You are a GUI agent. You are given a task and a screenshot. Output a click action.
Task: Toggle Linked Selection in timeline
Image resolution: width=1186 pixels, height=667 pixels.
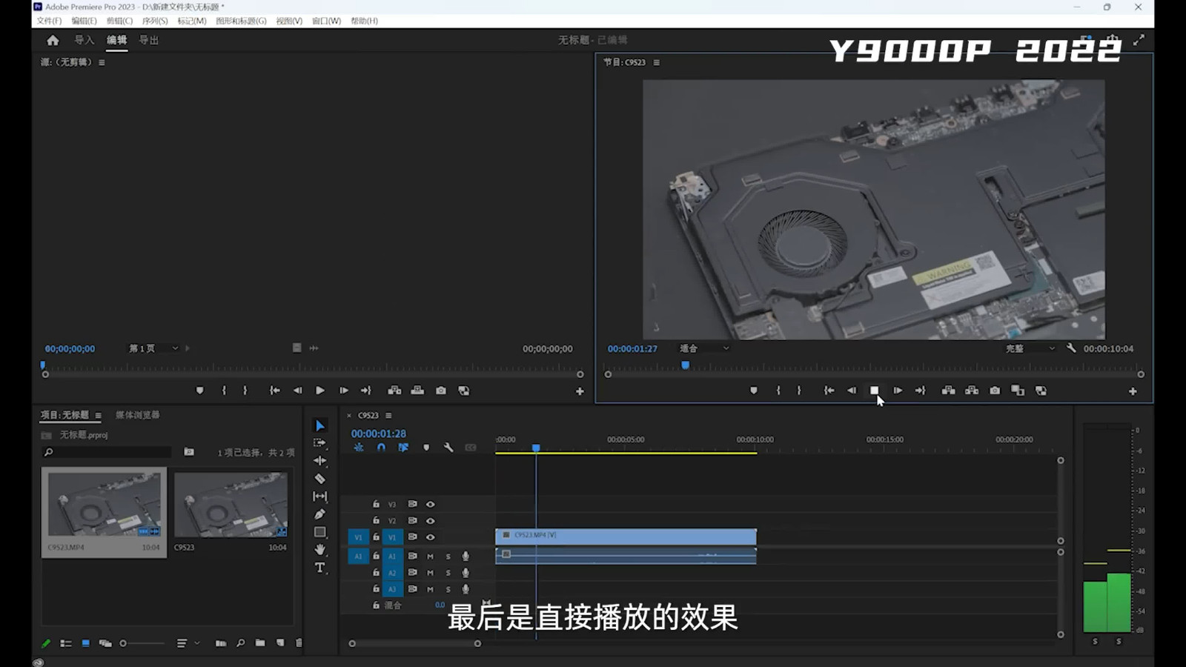403,448
